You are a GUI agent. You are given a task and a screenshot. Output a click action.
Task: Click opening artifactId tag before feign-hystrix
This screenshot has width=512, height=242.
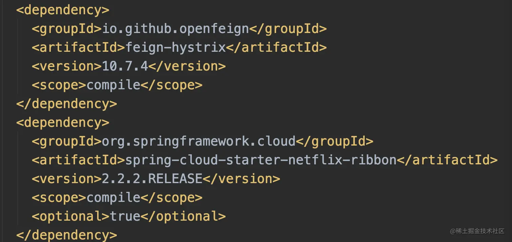point(79,48)
